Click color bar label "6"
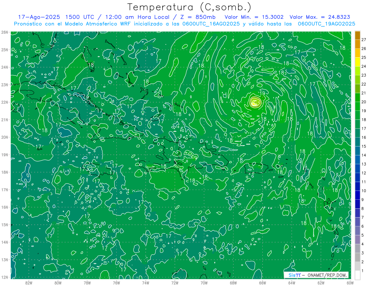The image size is (372, 287). pyautogui.click(x=363, y=226)
